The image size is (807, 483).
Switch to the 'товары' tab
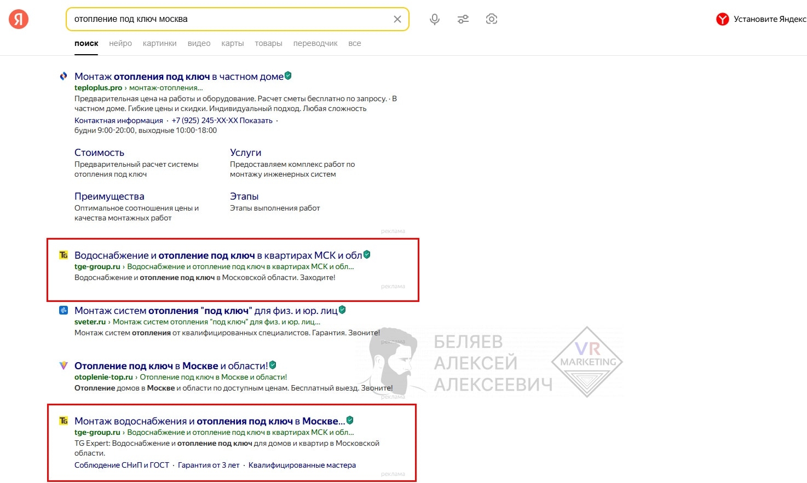(268, 43)
